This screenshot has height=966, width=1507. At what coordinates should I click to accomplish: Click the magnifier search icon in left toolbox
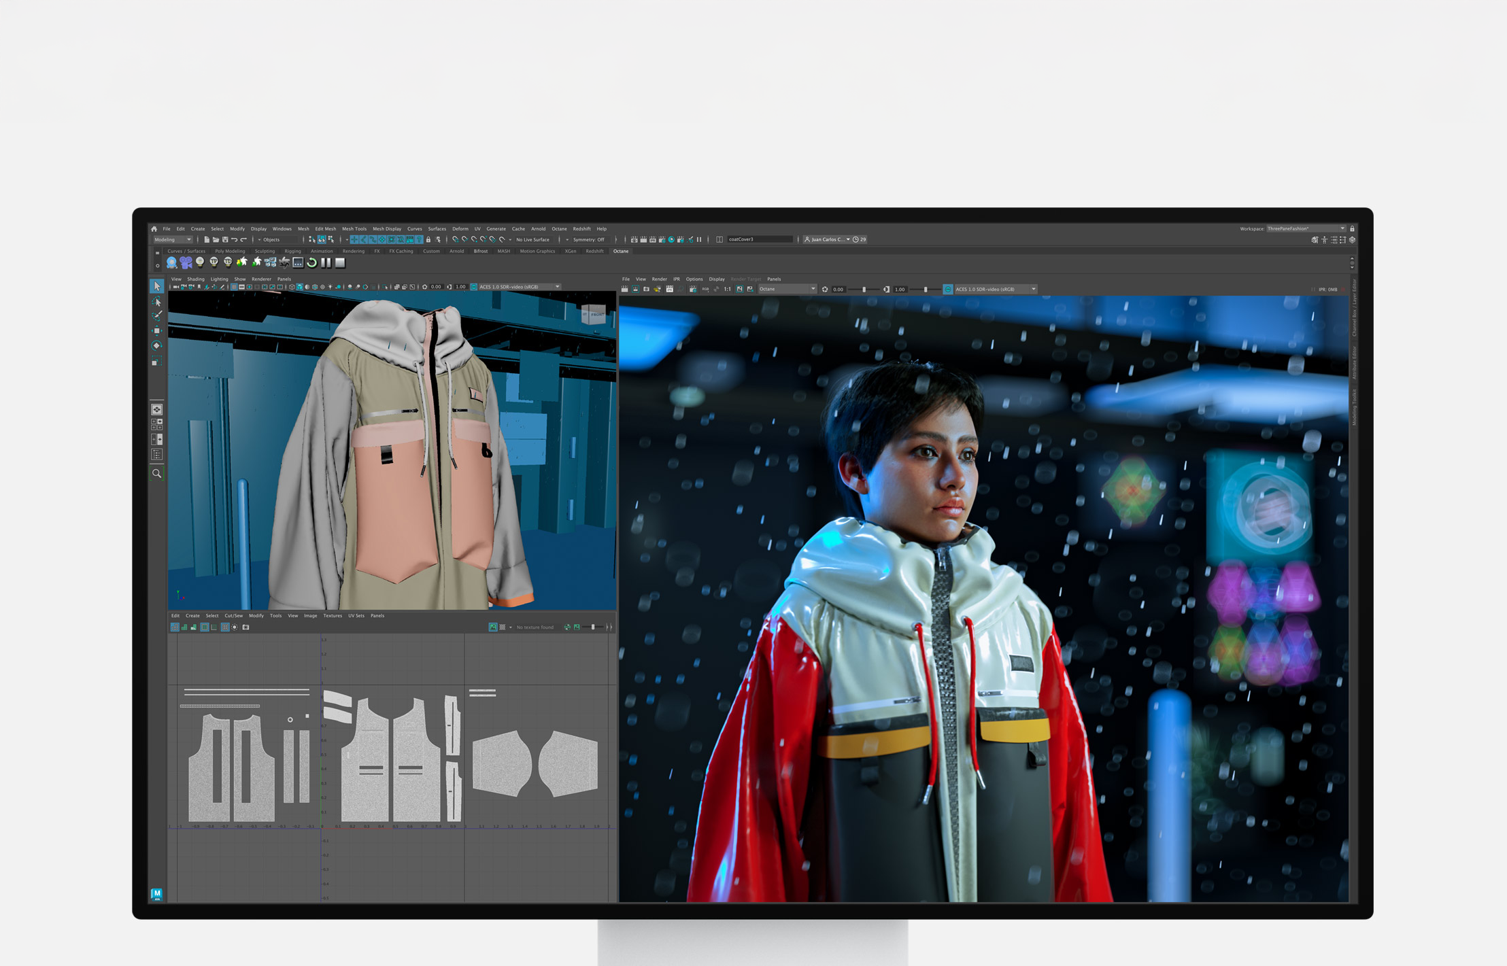(x=157, y=473)
